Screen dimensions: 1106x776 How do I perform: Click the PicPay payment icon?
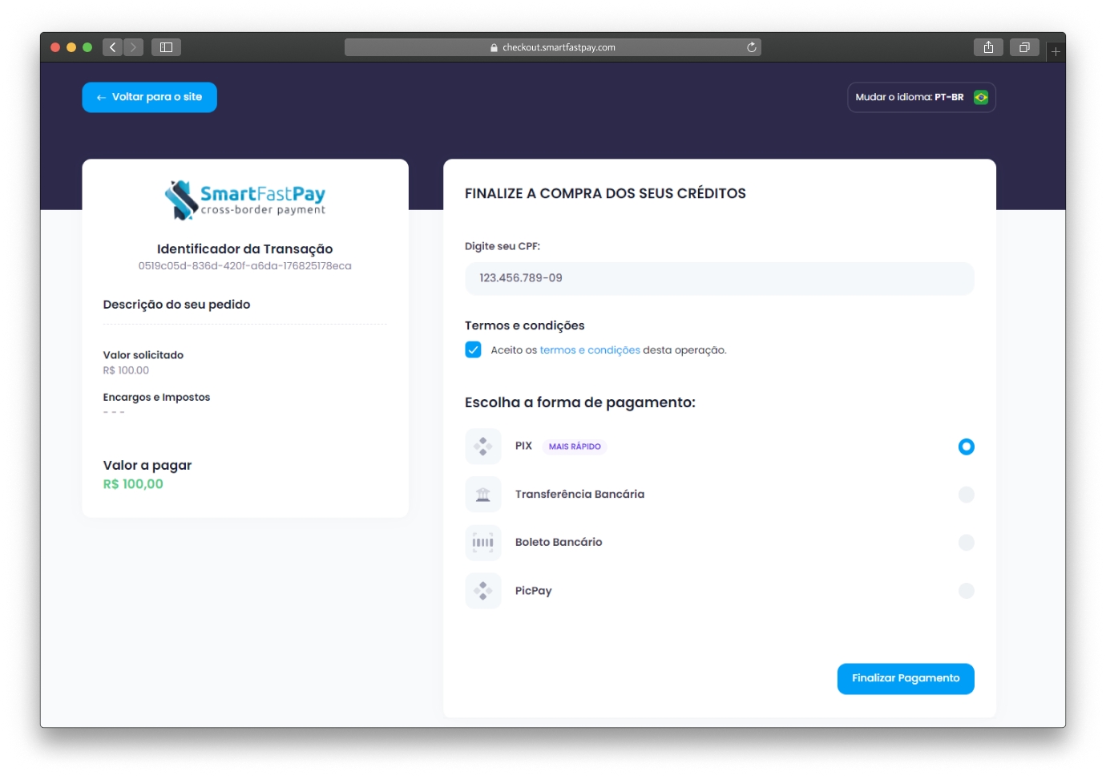(482, 591)
